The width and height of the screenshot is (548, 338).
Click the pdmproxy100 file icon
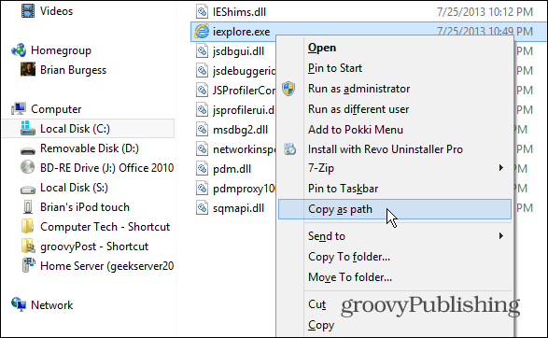(x=202, y=189)
